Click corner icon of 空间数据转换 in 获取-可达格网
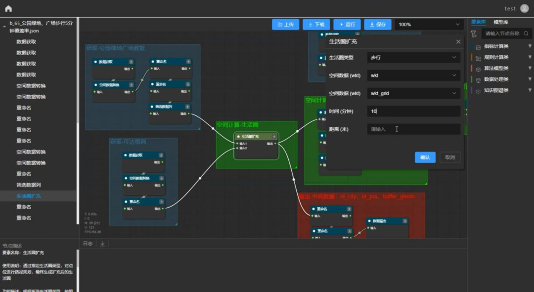534x292 pixels. pyautogui.click(x=161, y=178)
